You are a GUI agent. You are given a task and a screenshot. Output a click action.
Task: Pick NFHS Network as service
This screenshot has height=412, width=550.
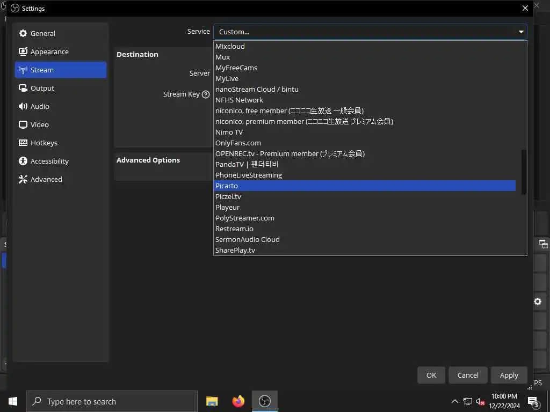click(x=365, y=100)
